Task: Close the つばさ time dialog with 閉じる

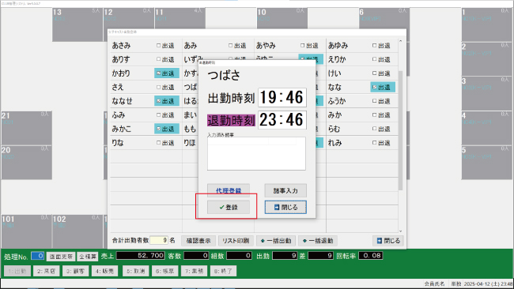Action: (285, 207)
